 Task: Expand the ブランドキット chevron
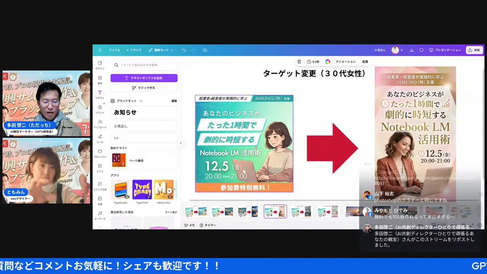140,101
